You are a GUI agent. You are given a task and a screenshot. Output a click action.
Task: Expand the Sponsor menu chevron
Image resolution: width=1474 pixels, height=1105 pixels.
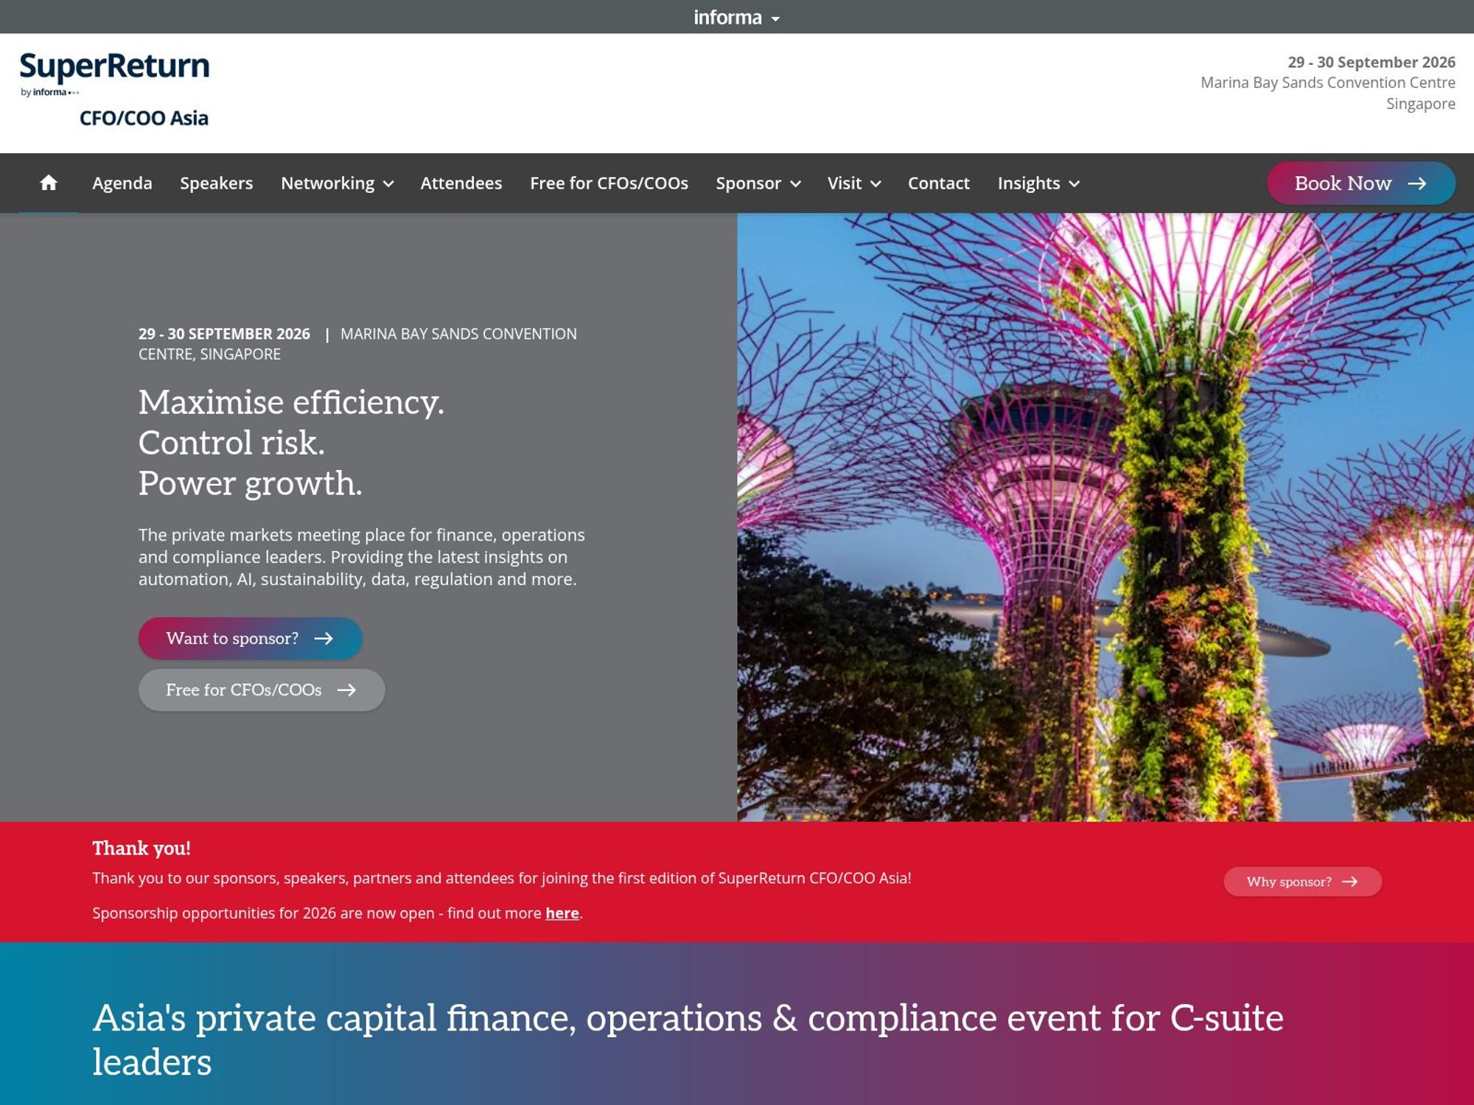click(x=795, y=184)
